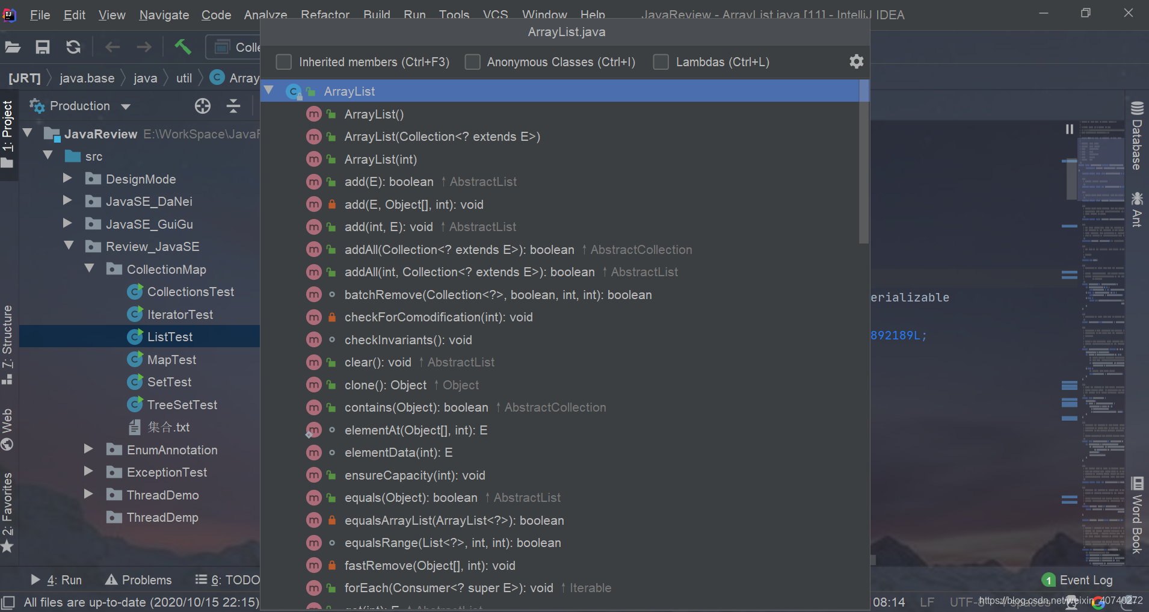Open the 集合.txt text file

168,427
